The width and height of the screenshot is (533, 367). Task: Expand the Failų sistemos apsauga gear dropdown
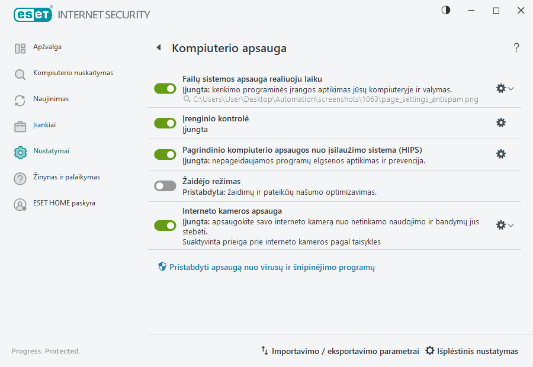coord(505,88)
